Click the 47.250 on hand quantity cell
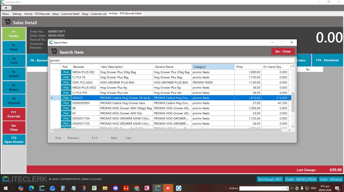 click(x=275, y=103)
